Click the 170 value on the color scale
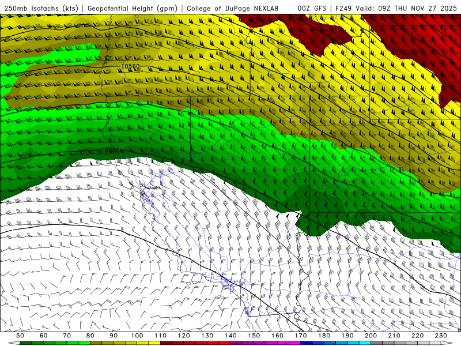The height and width of the screenshot is (346, 461). (301, 336)
